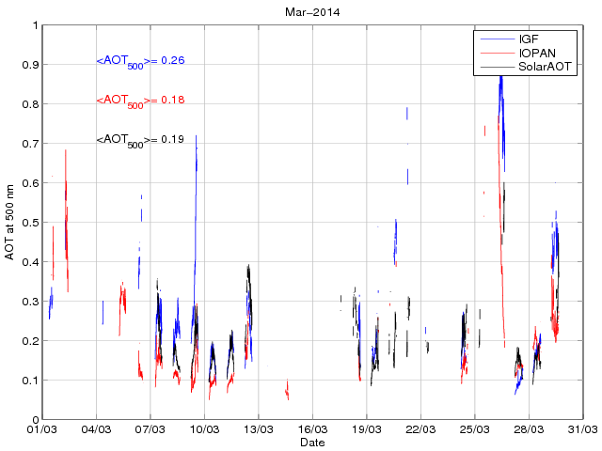Click the 10/03 date tick label

pos(204,429)
